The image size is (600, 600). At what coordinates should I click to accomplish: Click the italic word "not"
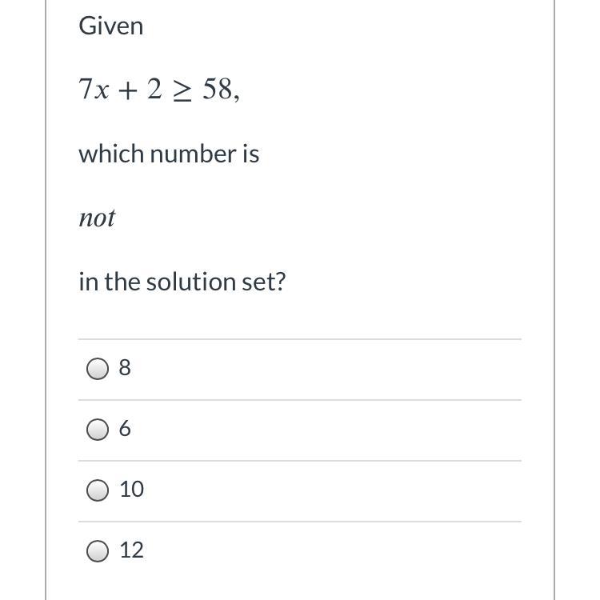click(x=97, y=218)
